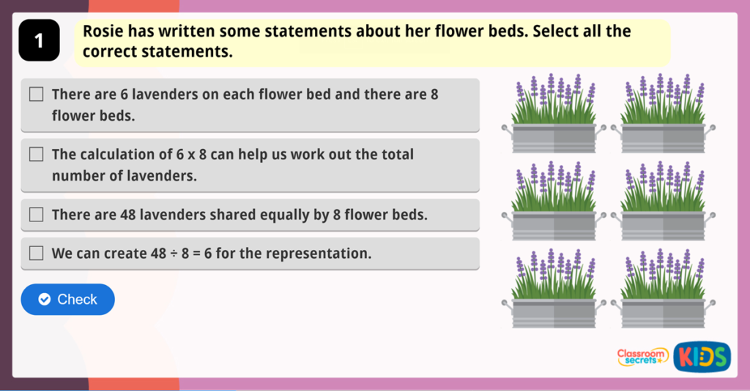Viewport: 750px width, 391px height.
Task: Check the '48 lavenders shared equally' checkbox
Action: [x=36, y=215]
